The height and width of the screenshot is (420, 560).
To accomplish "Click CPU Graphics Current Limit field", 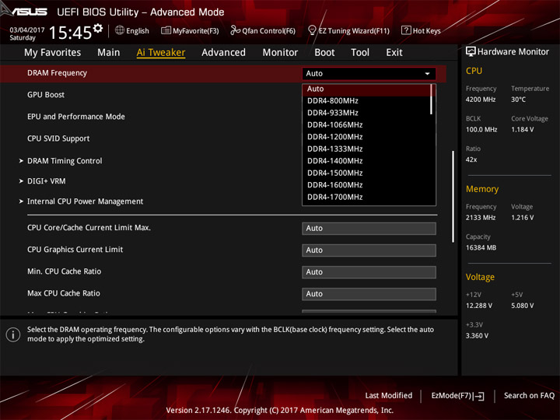I will pos(369,250).
